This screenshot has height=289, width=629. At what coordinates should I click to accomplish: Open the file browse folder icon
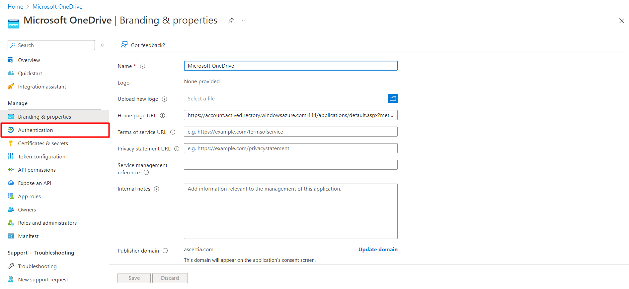[393, 98]
